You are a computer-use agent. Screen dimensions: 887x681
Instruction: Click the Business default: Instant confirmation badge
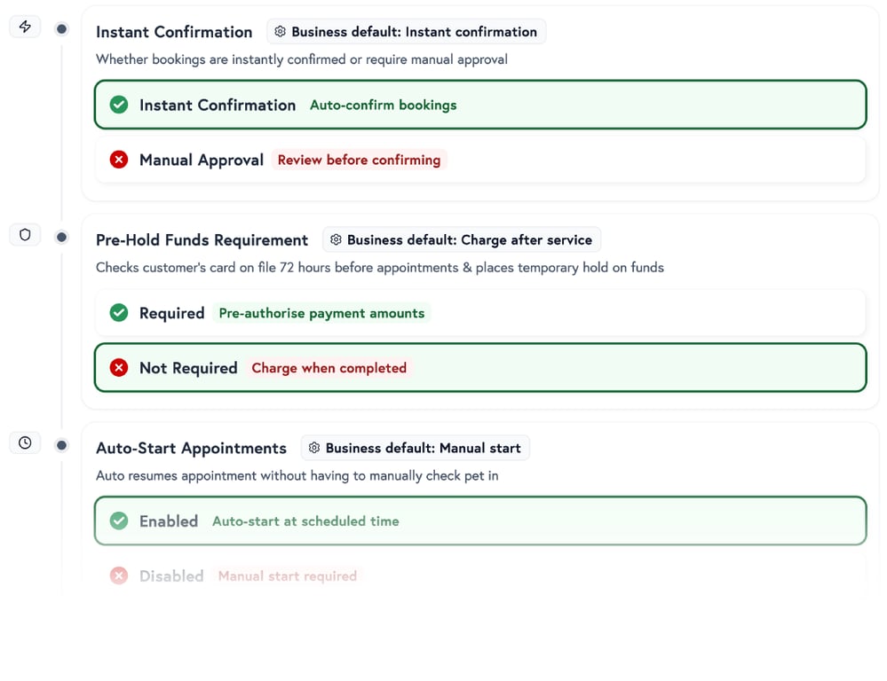406,32
